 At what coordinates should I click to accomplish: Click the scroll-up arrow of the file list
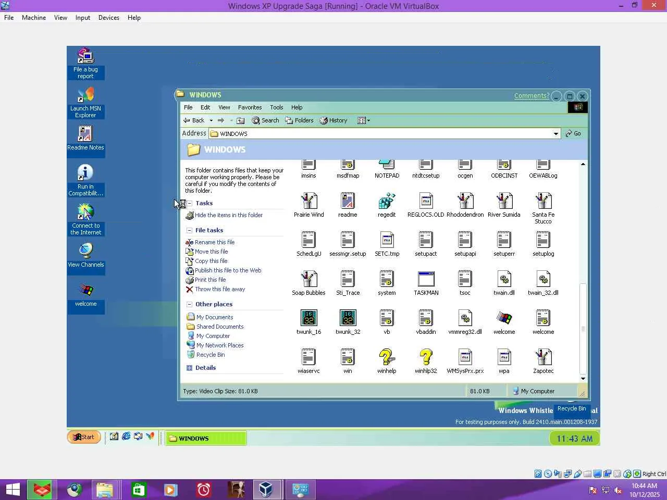(583, 164)
